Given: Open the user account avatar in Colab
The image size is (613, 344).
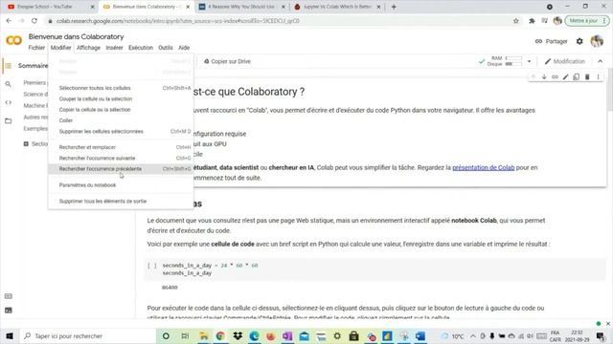Looking at the screenshot, I should pos(597,41).
